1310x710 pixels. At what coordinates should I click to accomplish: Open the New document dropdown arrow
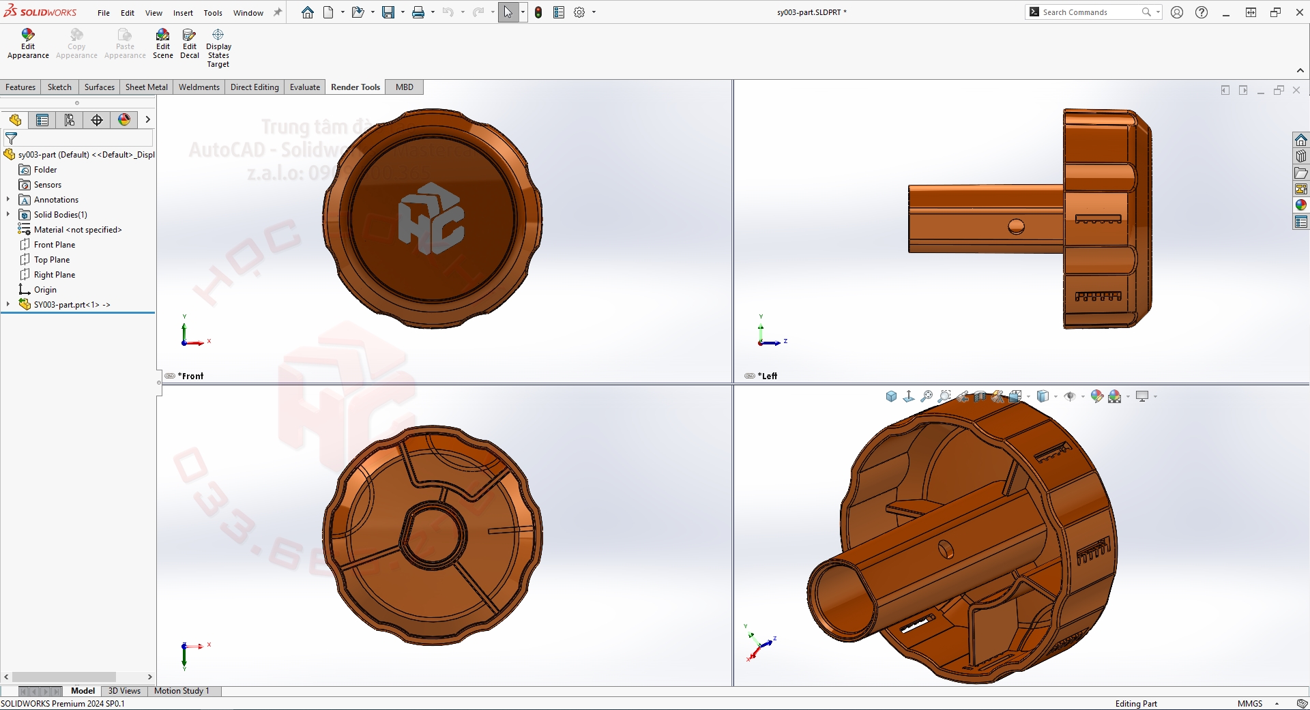343,12
